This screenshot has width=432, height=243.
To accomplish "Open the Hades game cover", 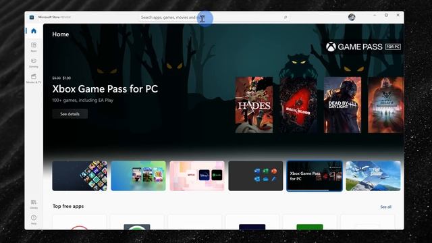I will coord(254,105).
